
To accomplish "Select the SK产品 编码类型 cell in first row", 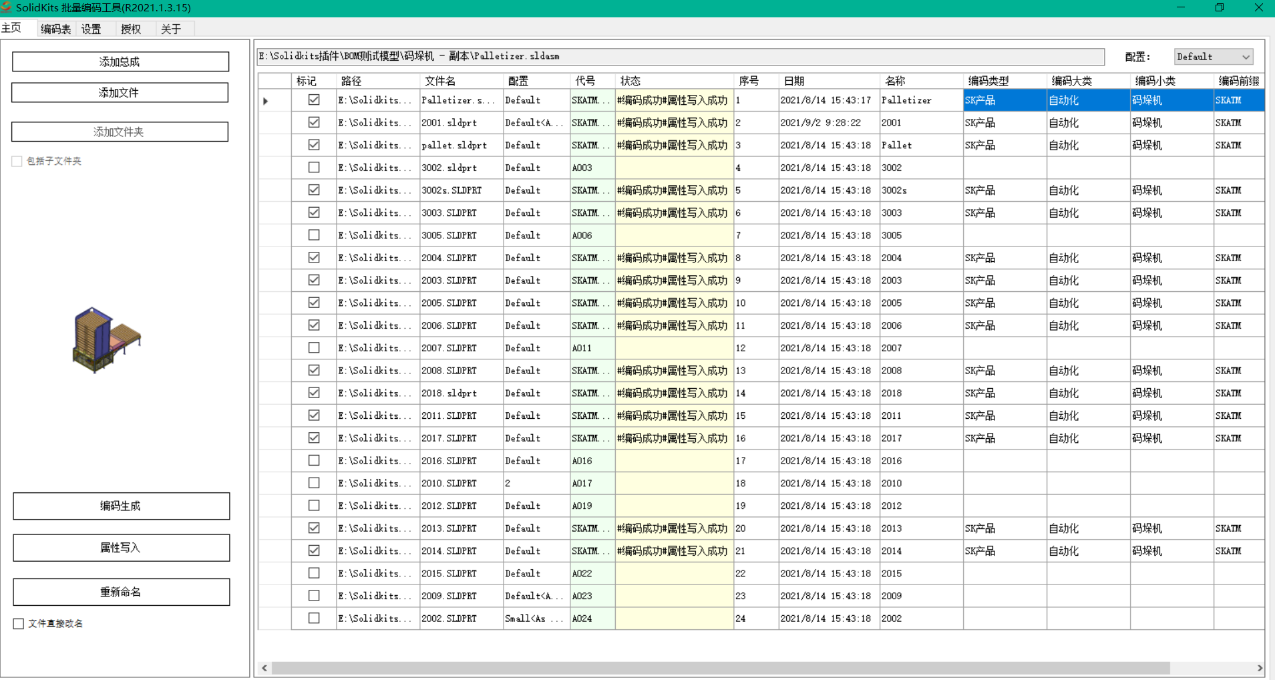I will [1004, 100].
